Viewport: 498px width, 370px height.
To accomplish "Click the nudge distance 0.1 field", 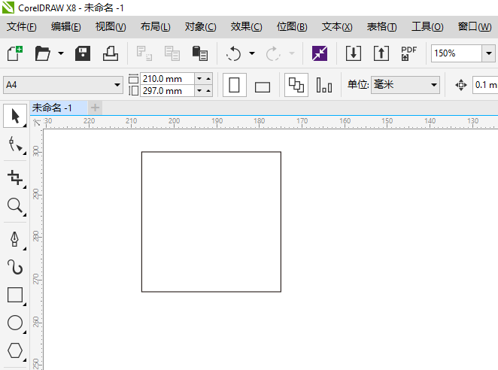I will tap(485, 85).
